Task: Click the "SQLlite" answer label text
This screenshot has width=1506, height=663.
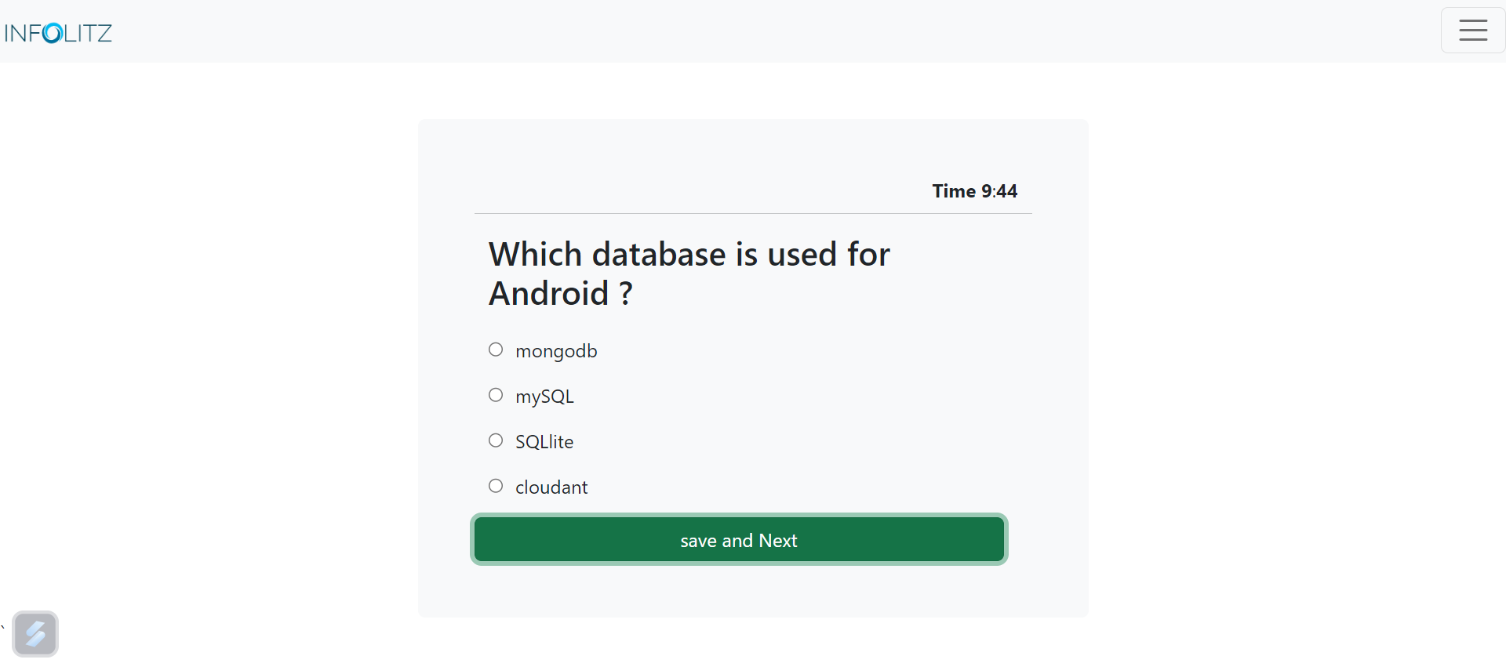Action: click(x=544, y=442)
